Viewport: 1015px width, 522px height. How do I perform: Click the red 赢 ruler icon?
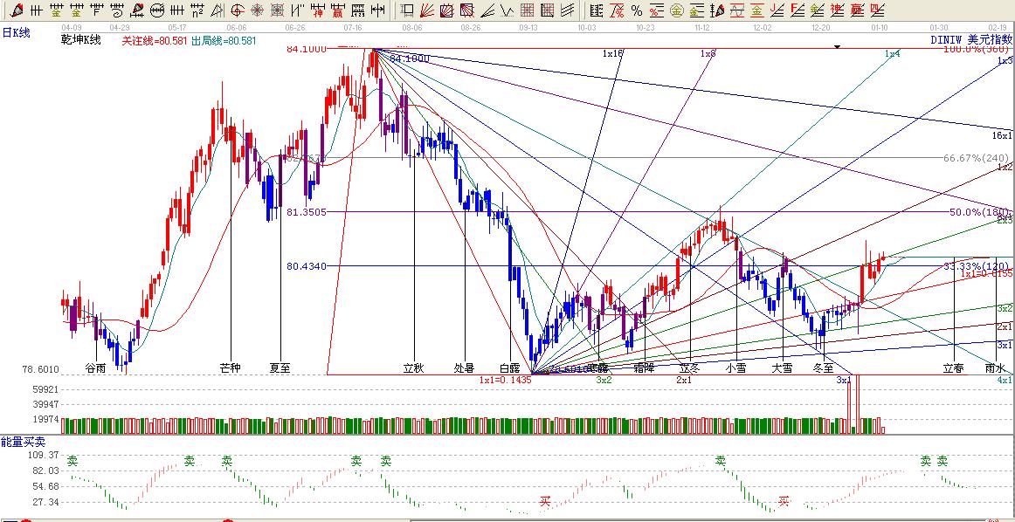[337, 10]
